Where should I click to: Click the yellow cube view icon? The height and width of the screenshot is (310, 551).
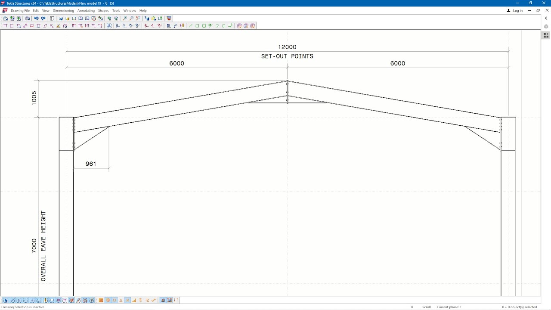[x=67, y=19]
